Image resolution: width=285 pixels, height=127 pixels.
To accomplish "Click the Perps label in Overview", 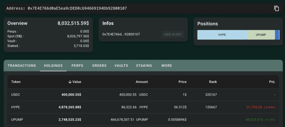I will point(13,32).
